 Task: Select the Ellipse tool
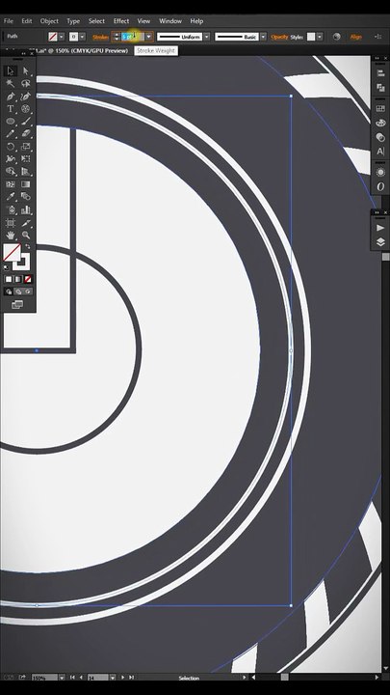click(x=11, y=121)
